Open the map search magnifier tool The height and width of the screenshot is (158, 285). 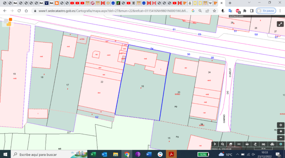223,144
